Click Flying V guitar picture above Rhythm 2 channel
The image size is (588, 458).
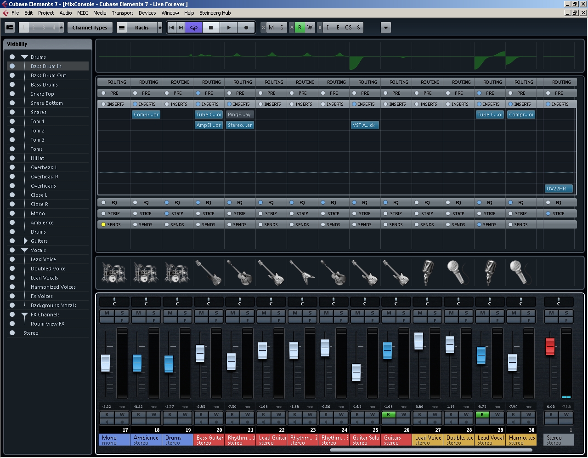click(302, 273)
